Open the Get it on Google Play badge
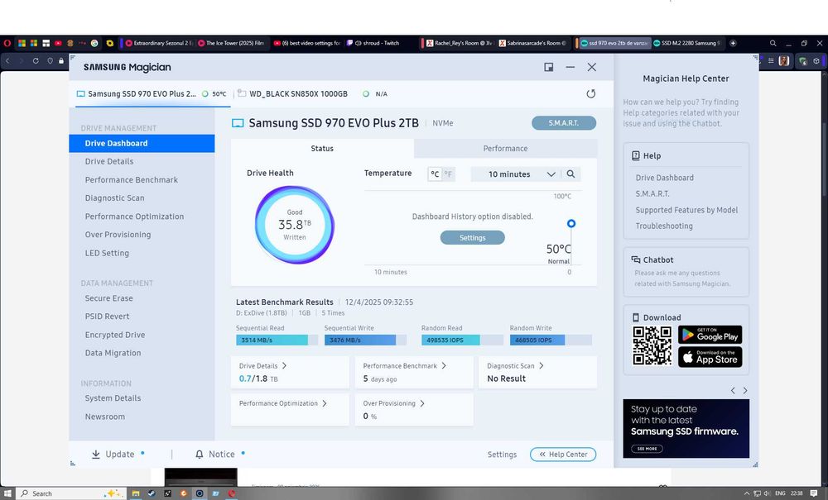The image size is (828, 500). coord(710,335)
